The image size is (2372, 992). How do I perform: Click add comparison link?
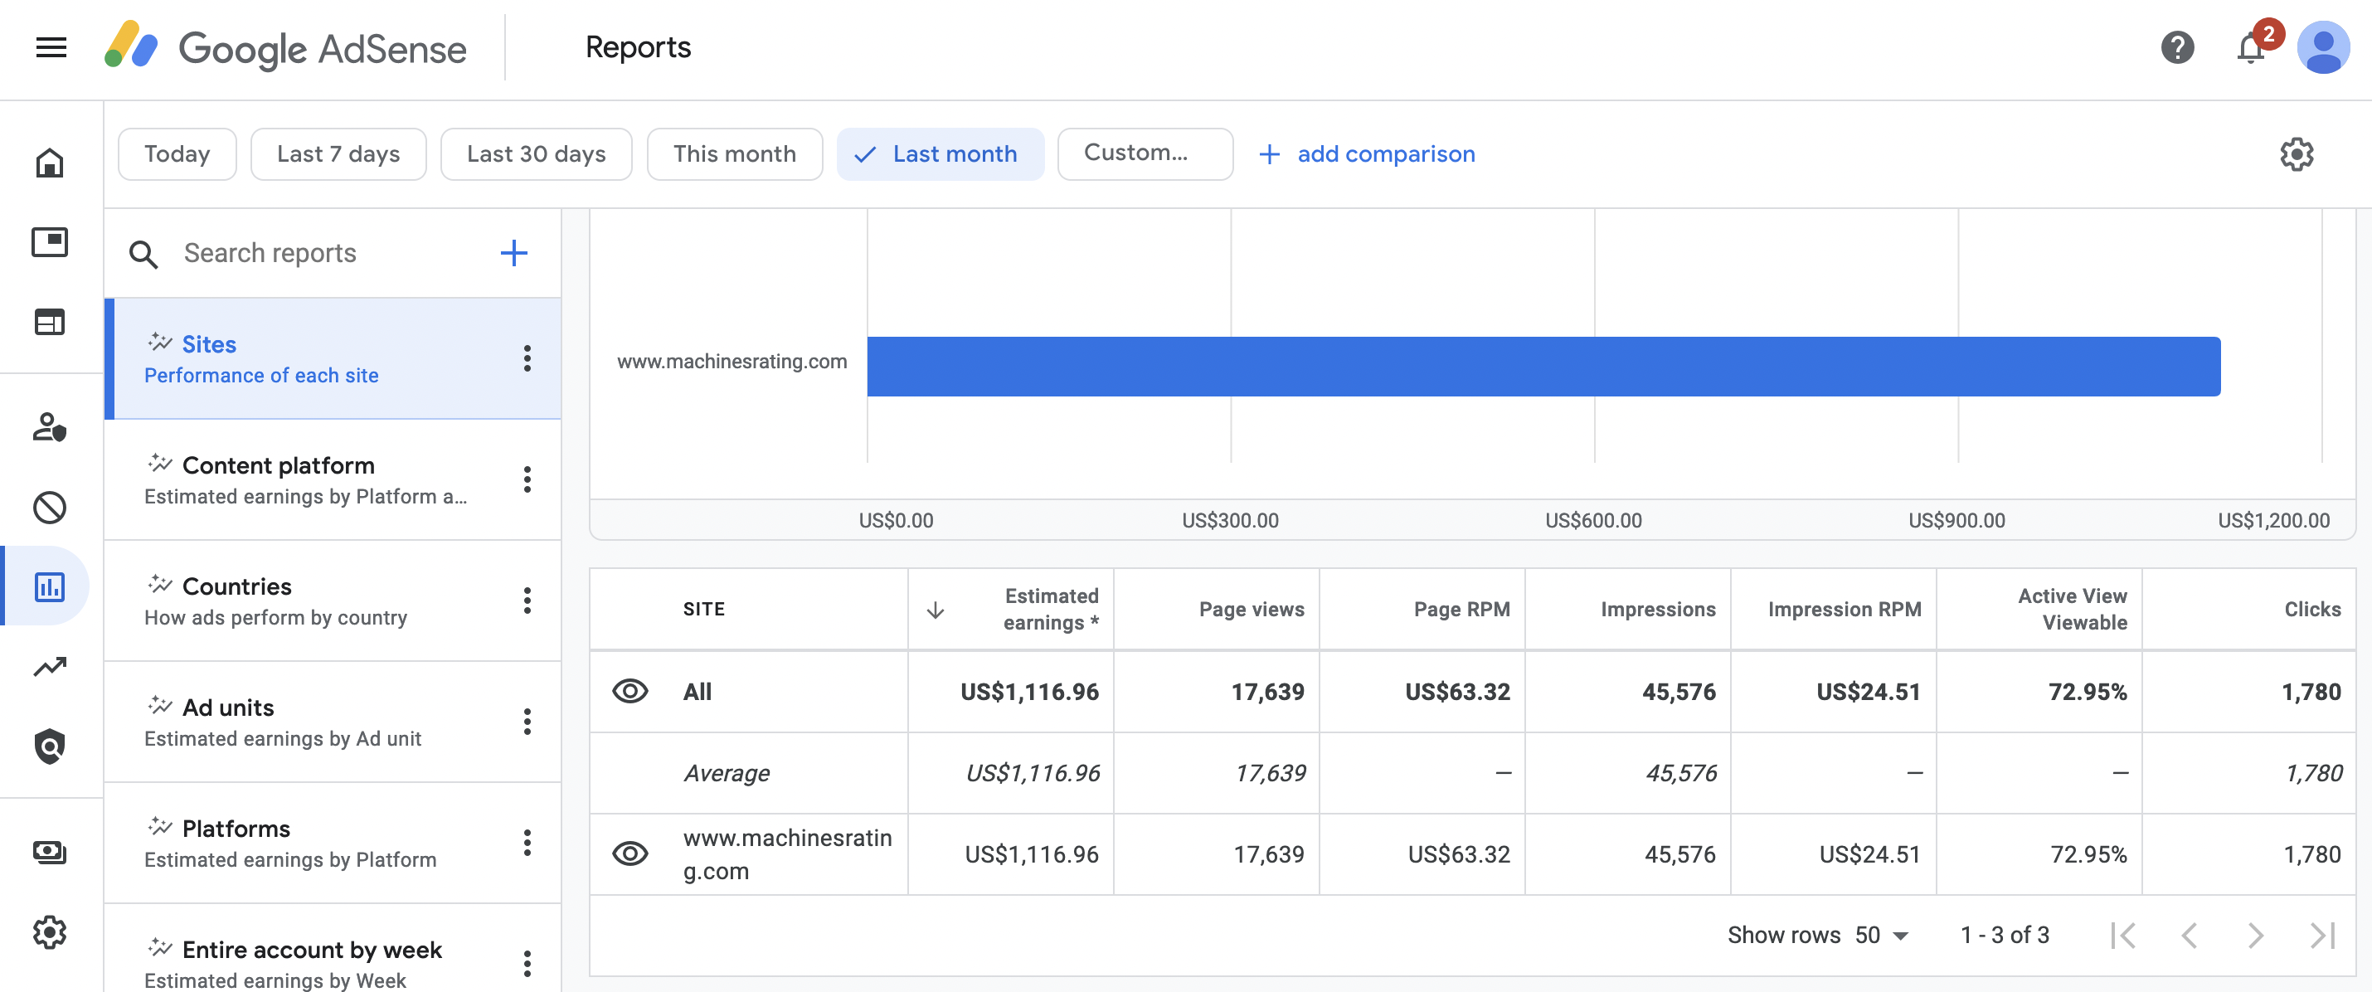pos(1367,153)
